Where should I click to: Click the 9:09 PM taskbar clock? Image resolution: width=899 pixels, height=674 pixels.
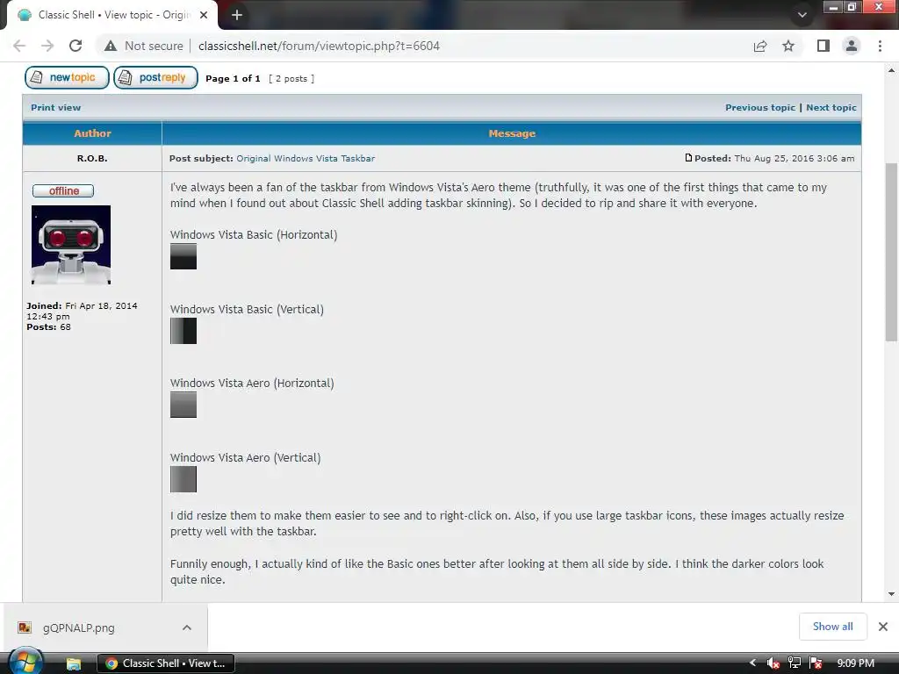[x=855, y=663]
